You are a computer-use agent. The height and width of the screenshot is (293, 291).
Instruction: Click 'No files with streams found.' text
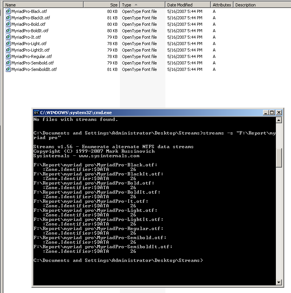coord(76,119)
